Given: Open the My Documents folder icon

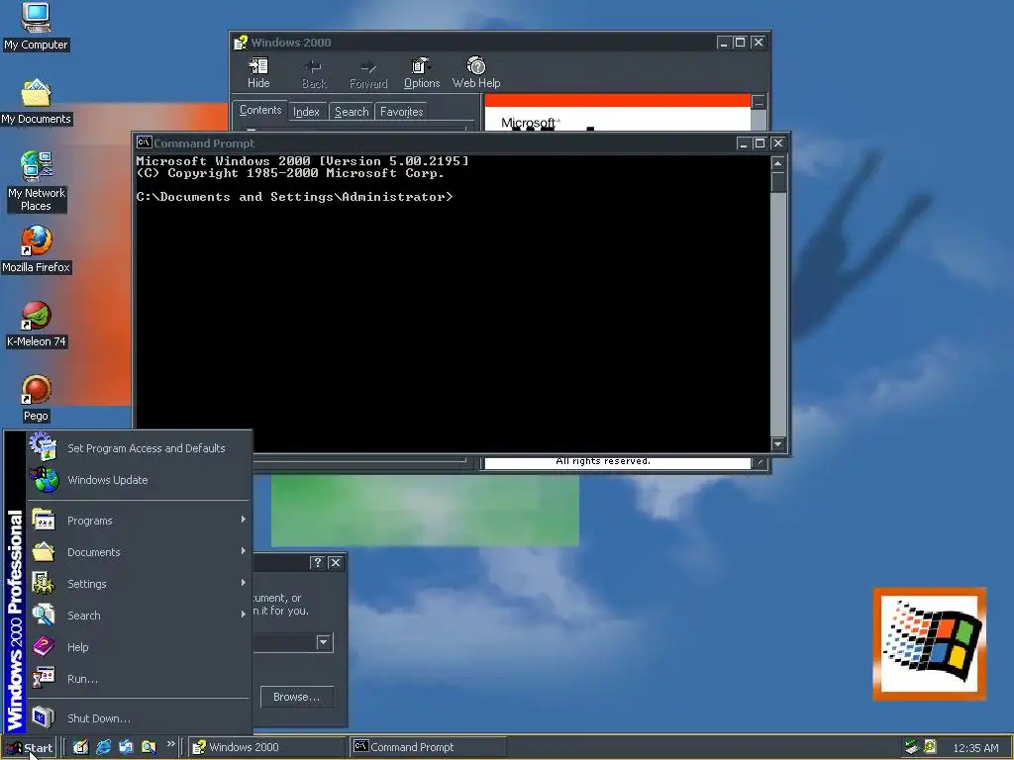Looking at the screenshot, I should pos(36,102).
